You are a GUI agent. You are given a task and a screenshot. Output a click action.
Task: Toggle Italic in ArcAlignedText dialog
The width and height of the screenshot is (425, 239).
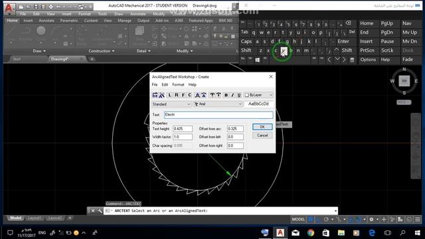coord(232,95)
